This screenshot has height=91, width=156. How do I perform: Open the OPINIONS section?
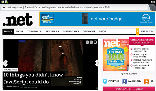[x=89, y=32]
